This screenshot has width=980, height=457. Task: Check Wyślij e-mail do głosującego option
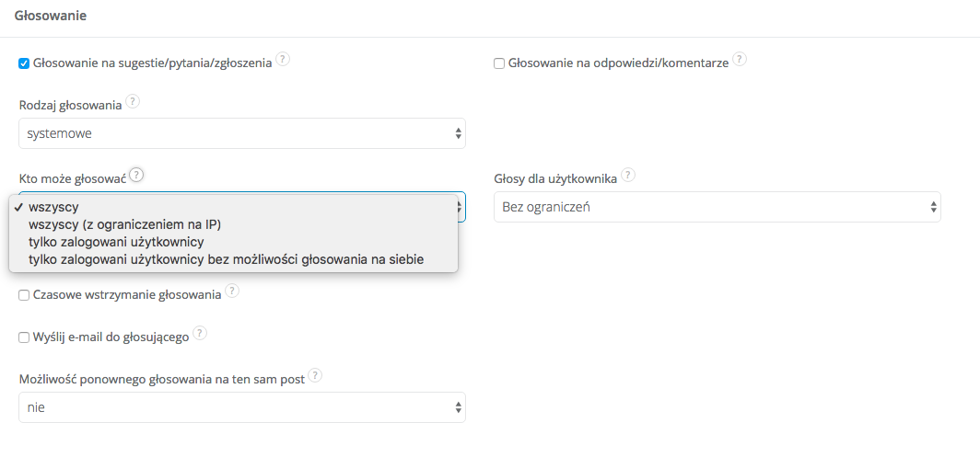click(24, 337)
